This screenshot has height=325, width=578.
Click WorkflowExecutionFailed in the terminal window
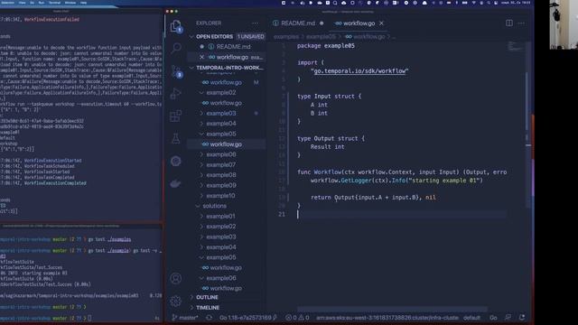[x=51, y=19]
